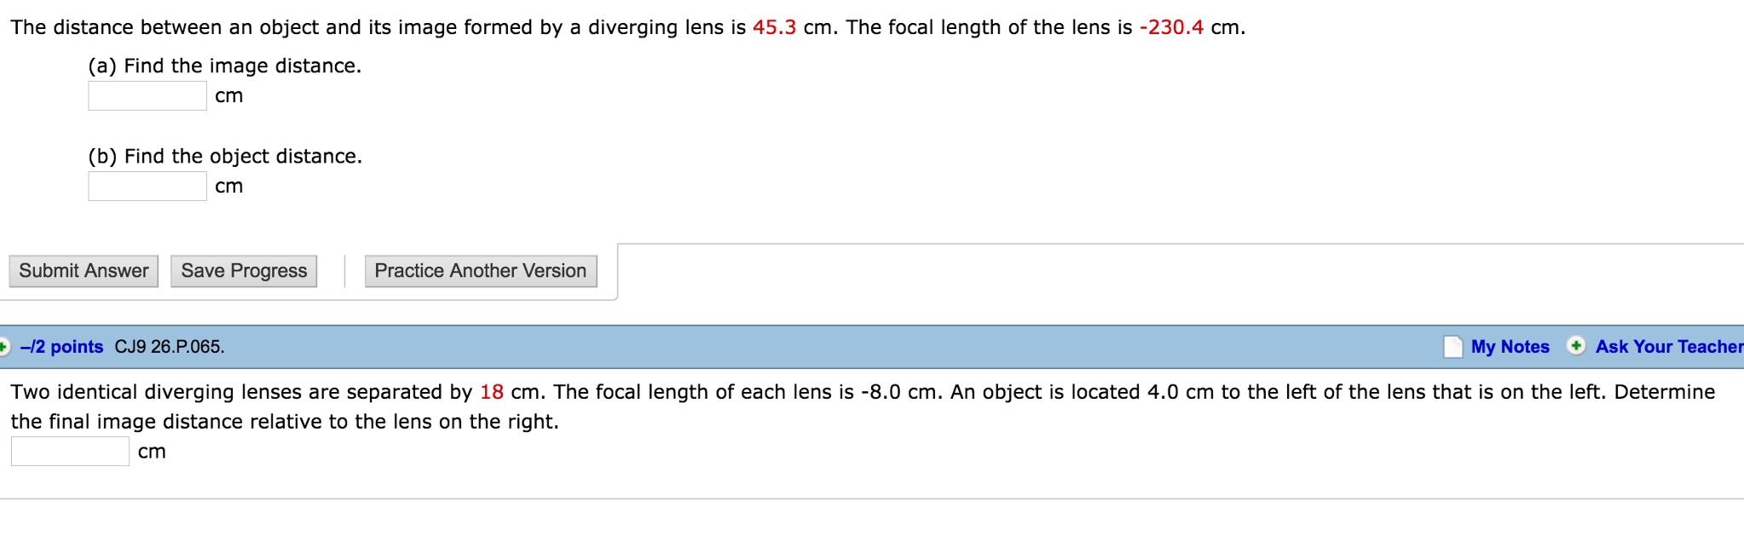Click the image distance answer field

(146, 95)
